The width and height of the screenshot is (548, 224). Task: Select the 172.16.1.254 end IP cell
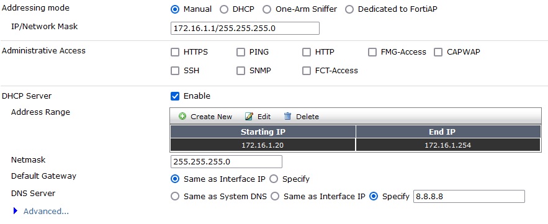(x=449, y=145)
